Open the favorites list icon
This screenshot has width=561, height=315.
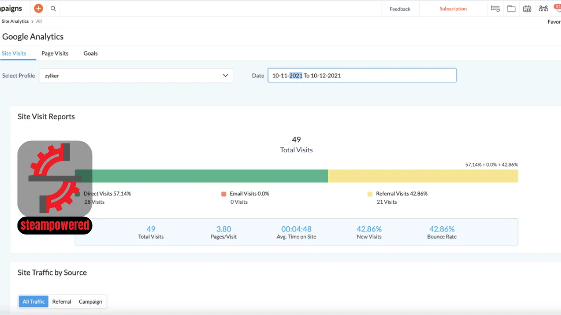click(x=495, y=8)
